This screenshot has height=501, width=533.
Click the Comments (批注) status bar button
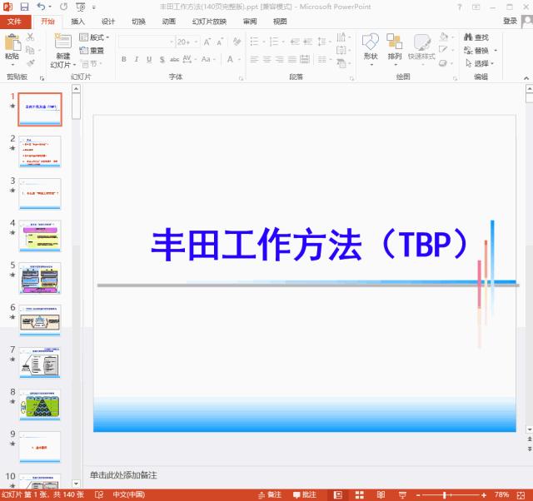pos(305,495)
